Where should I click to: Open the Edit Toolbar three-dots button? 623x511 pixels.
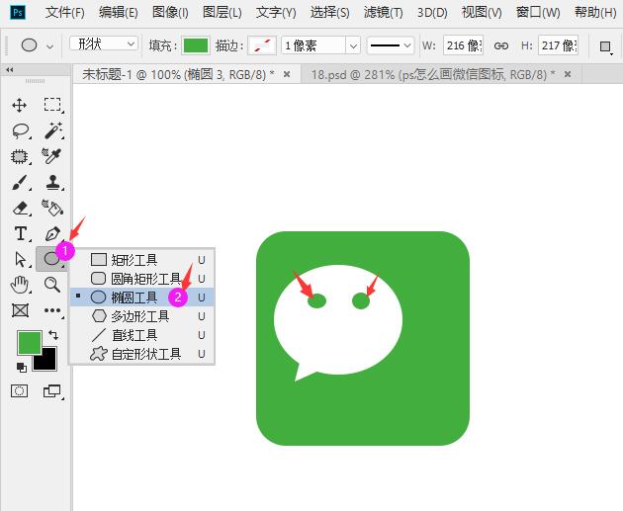coord(52,310)
